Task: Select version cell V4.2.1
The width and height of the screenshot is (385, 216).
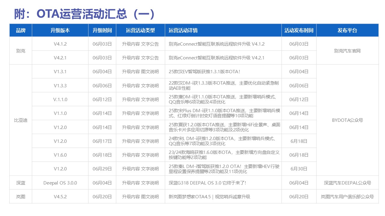Action: (x=60, y=58)
